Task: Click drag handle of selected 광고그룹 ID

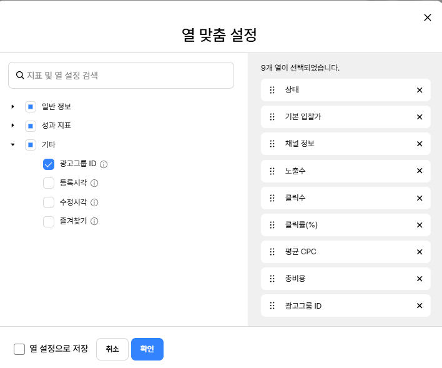Action: (272, 306)
